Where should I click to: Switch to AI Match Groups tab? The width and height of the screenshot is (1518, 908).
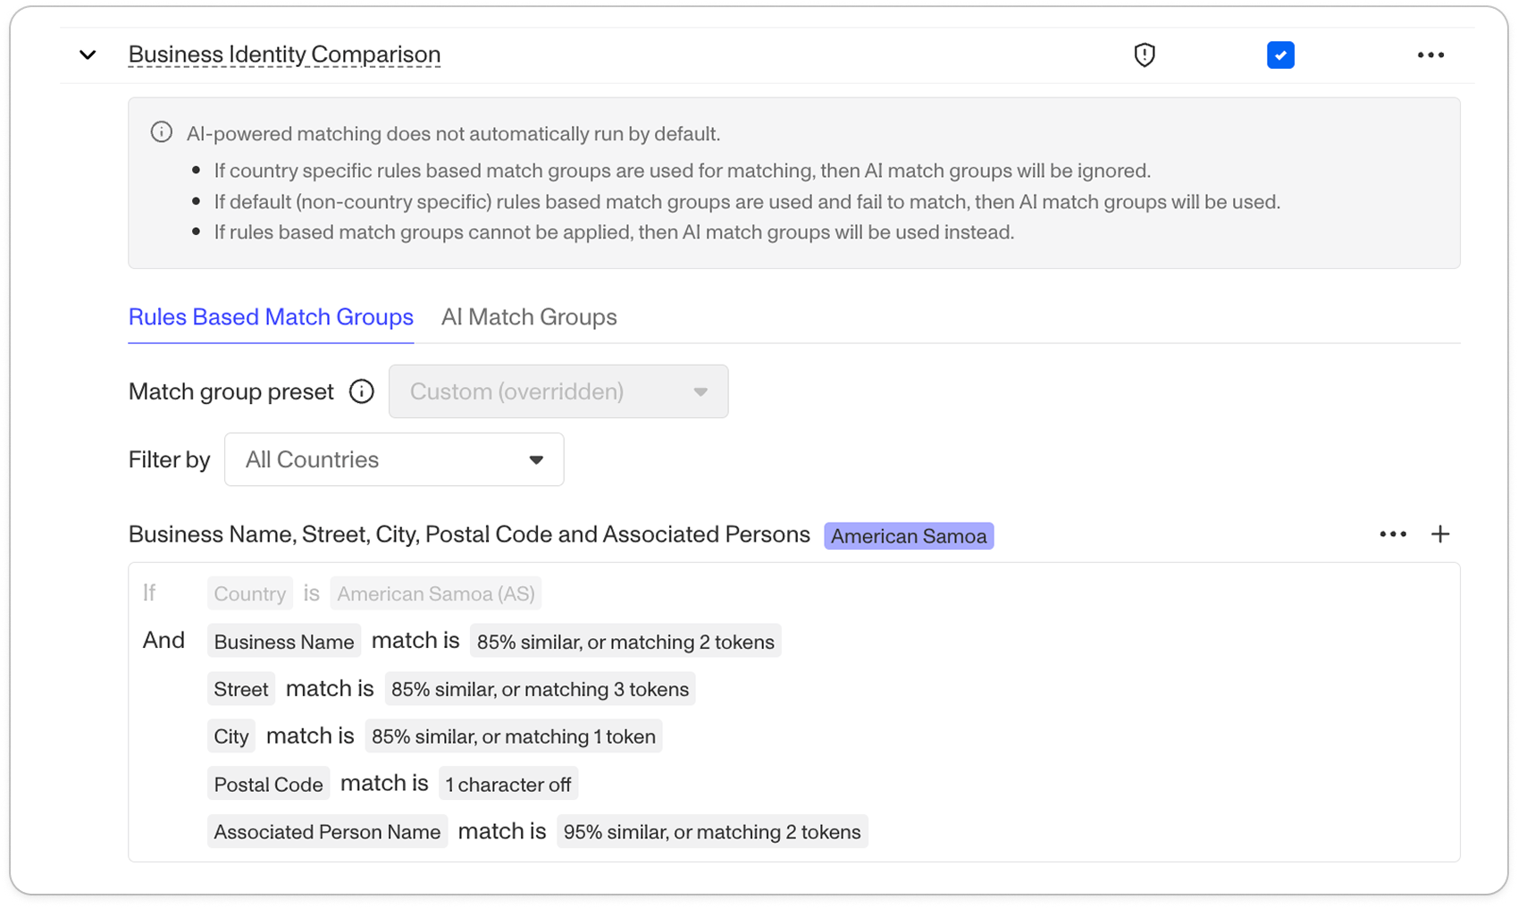[x=529, y=317]
